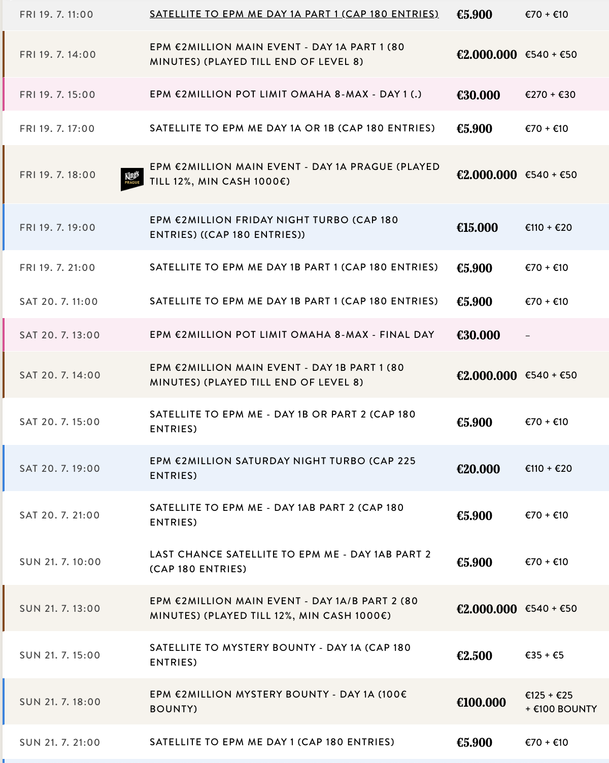Select Sunday 21:00 Satellite to EPM ME Day 1
Image resolution: width=609 pixels, height=763 pixels.
pyautogui.click(x=272, y=742)
